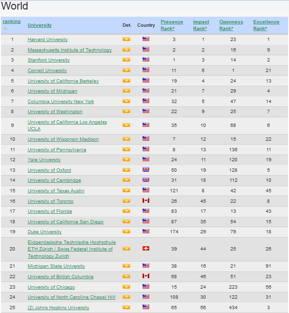The height and width of the screenshot is (313, 289).
Task: Open University of North Carolina Chapel Hill link
Action: pos(72,297)
